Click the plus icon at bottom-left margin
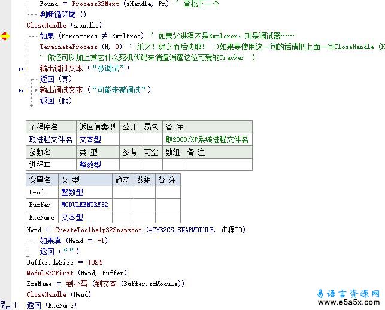 (16, 305)
